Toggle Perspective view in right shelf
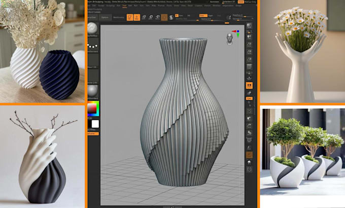Image resolution: width=345 pixels, height=208 pixels. click(249, 67)
